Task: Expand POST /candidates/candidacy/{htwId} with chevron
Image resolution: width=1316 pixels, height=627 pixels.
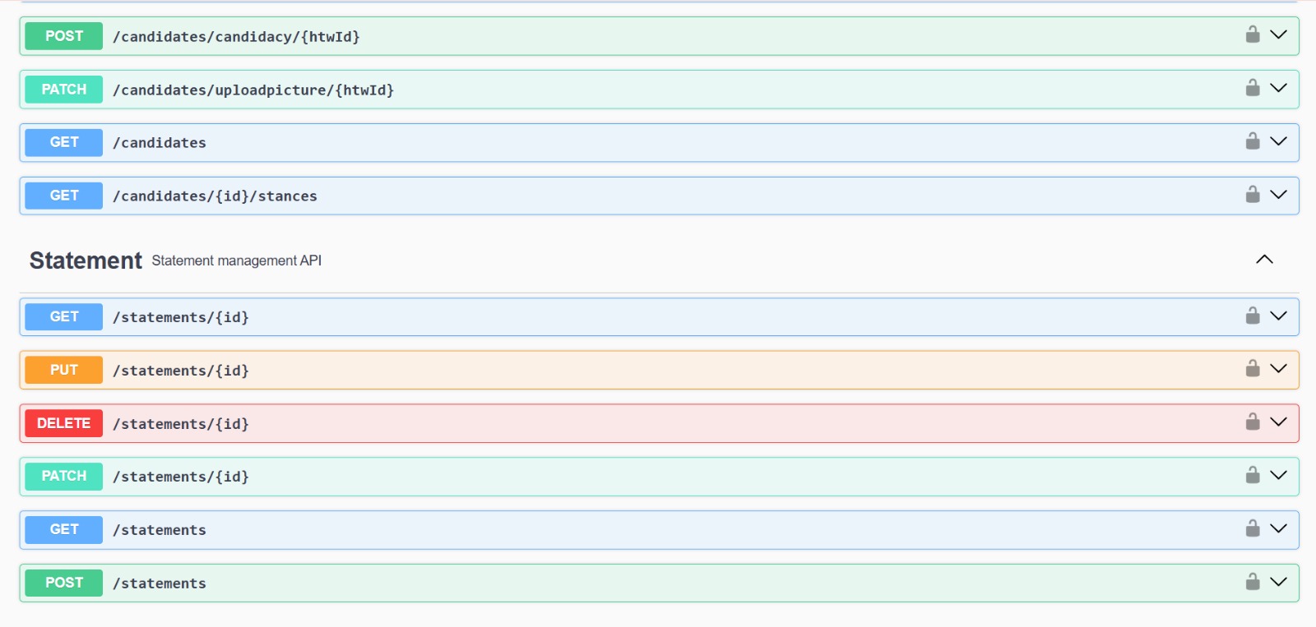Action: click(1278, 35)
